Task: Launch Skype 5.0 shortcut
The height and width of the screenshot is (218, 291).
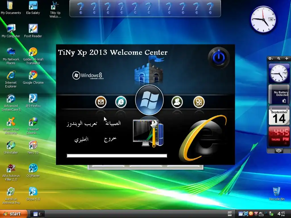Action: pos(33,194)
